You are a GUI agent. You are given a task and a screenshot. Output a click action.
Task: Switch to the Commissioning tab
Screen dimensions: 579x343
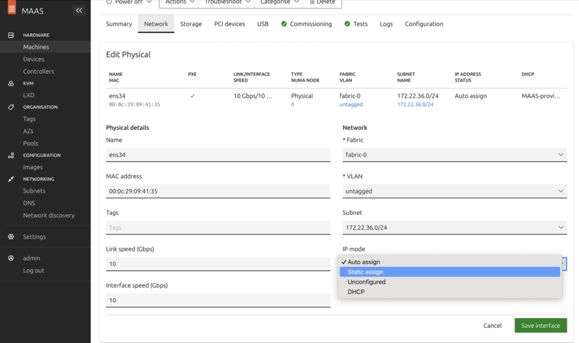click(x=306, y=24)
